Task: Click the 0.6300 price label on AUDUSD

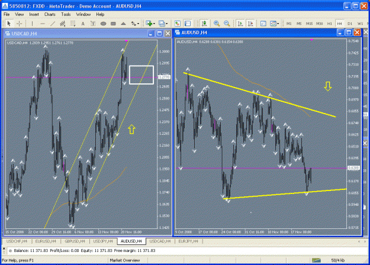Action: click(x=353, y=168)
